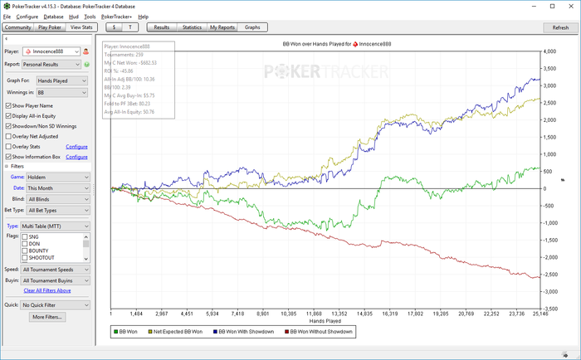Image resolution: width=581 pixels, height=360 pixels.
Task: Click Configure link next to Overlay Stats
Action: [76, 147]
